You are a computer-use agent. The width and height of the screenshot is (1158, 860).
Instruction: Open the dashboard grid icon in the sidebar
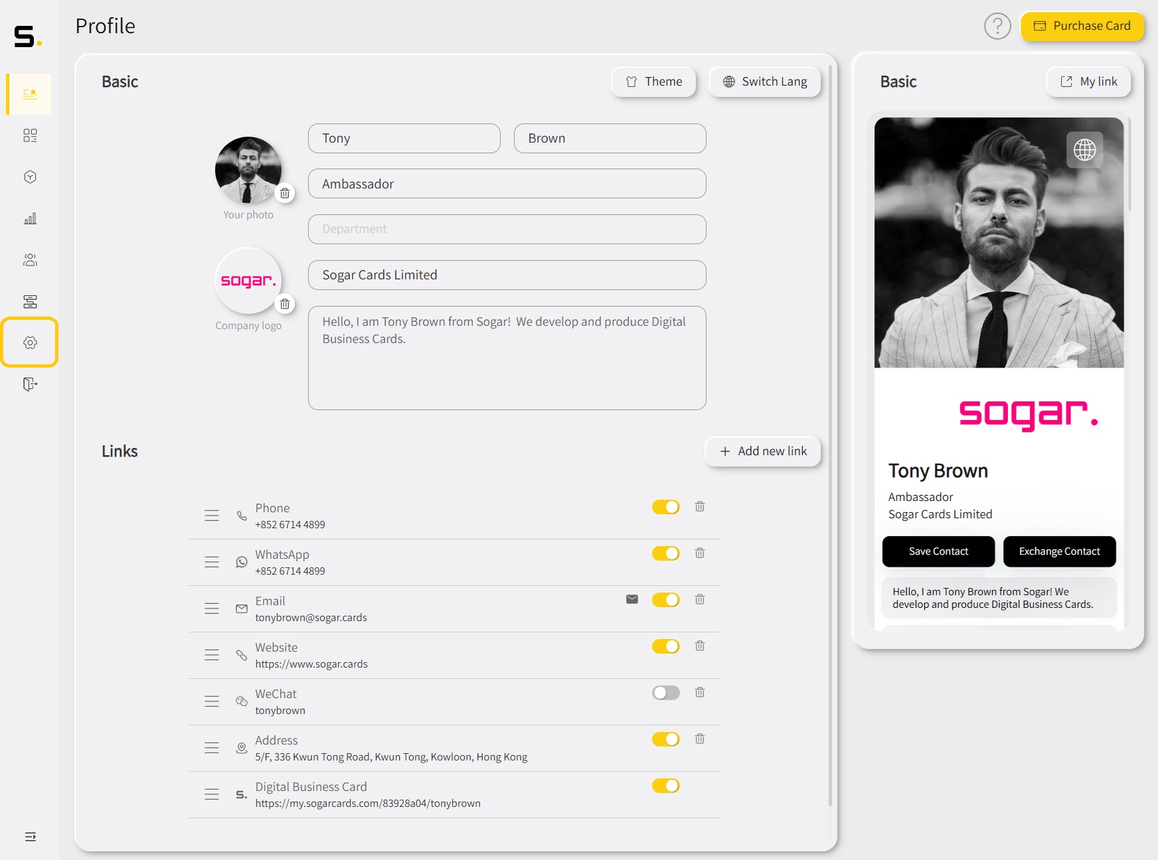tap(29, 135)
